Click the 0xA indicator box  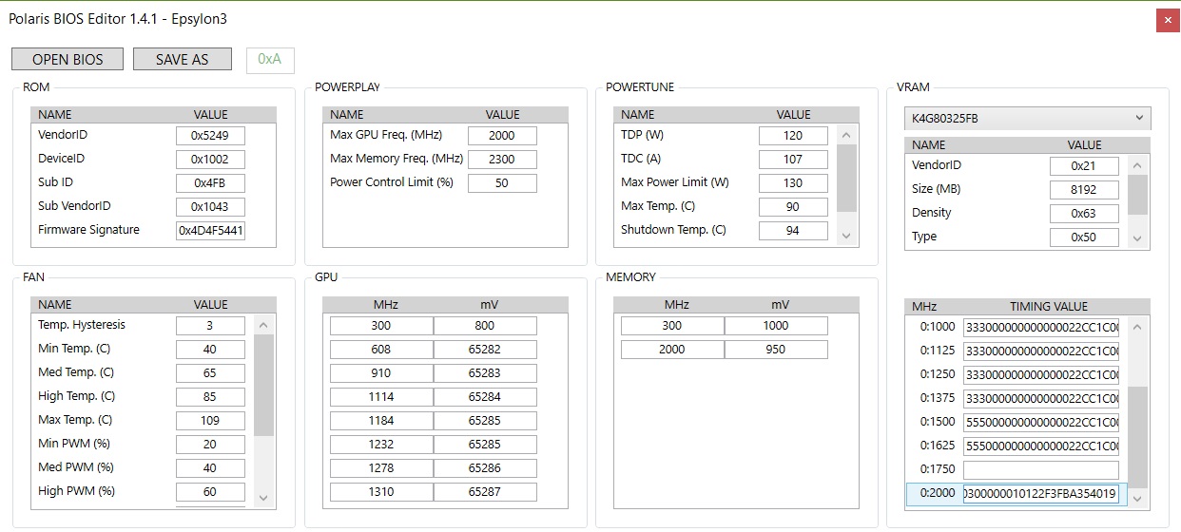(x=270, y=59)
